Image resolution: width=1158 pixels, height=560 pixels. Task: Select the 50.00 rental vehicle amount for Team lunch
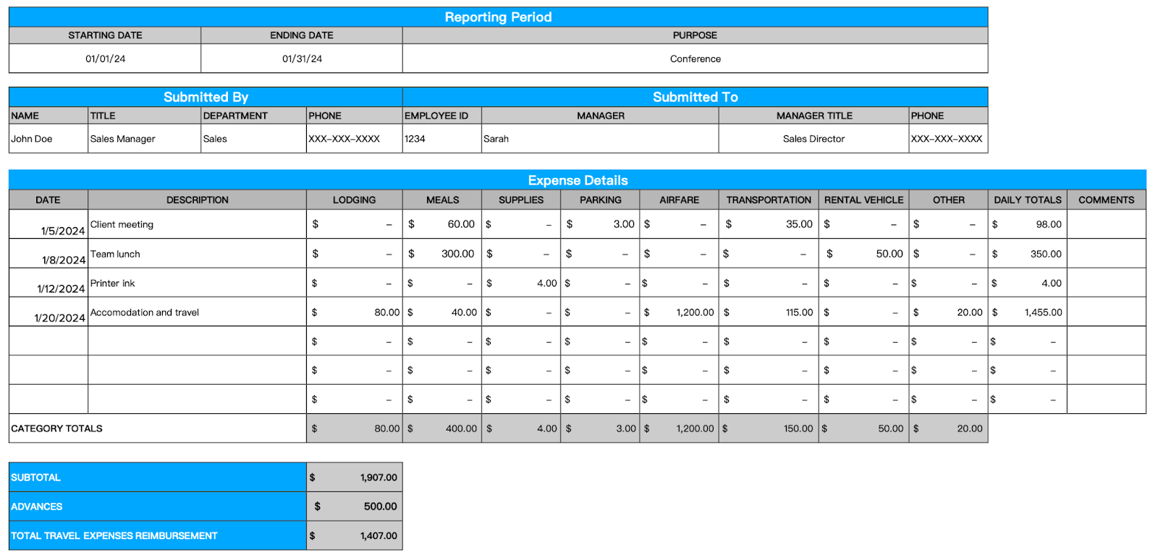pyautogui.click(x=864, y=254)
